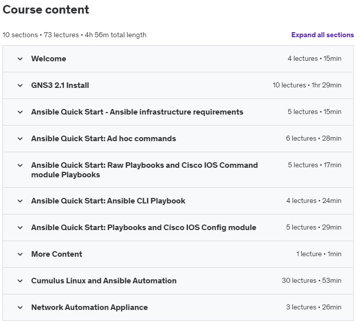354x321 pixels.
Task: Click '4 lectures • 24min' text
Action: tap(314, 200)
